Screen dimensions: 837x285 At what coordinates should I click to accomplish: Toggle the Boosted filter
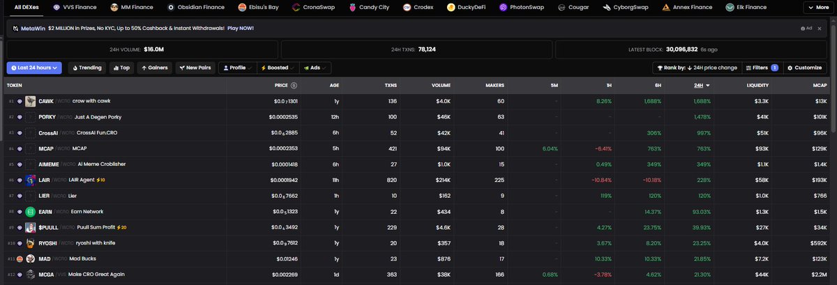[278, 68]
